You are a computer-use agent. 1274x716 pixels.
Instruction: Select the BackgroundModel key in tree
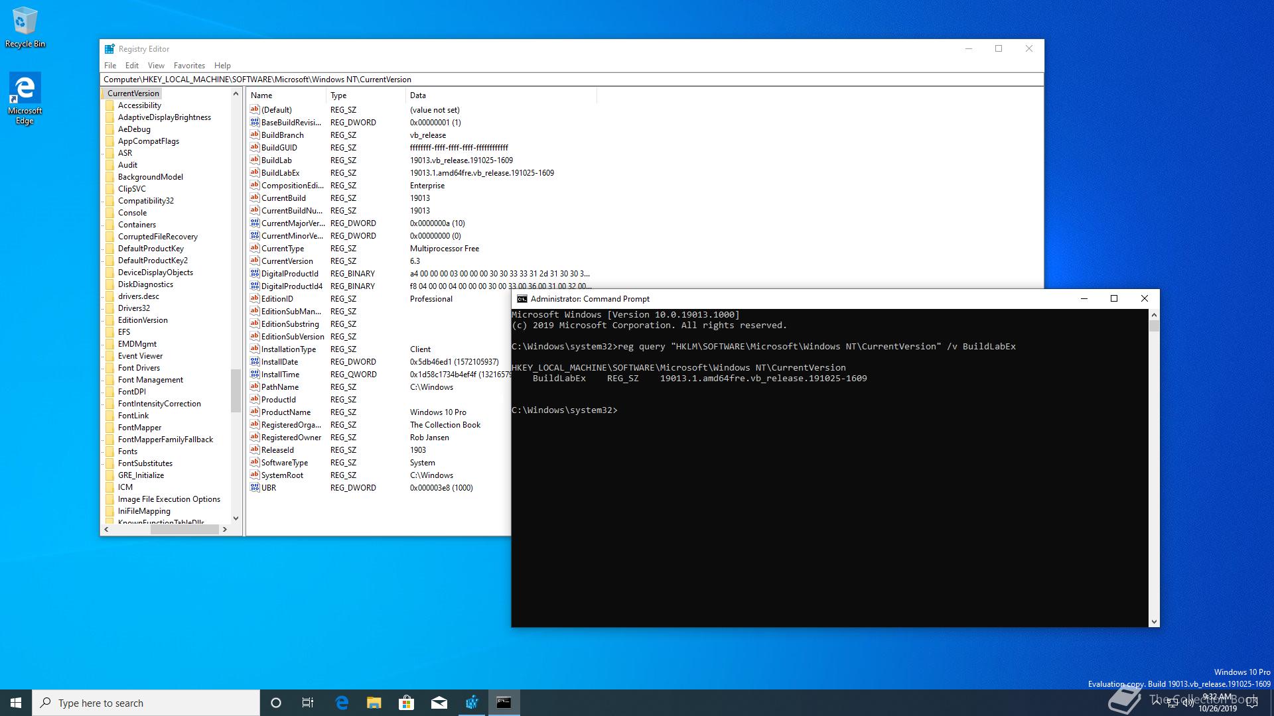pyautogui.click(x=151, y=177)
